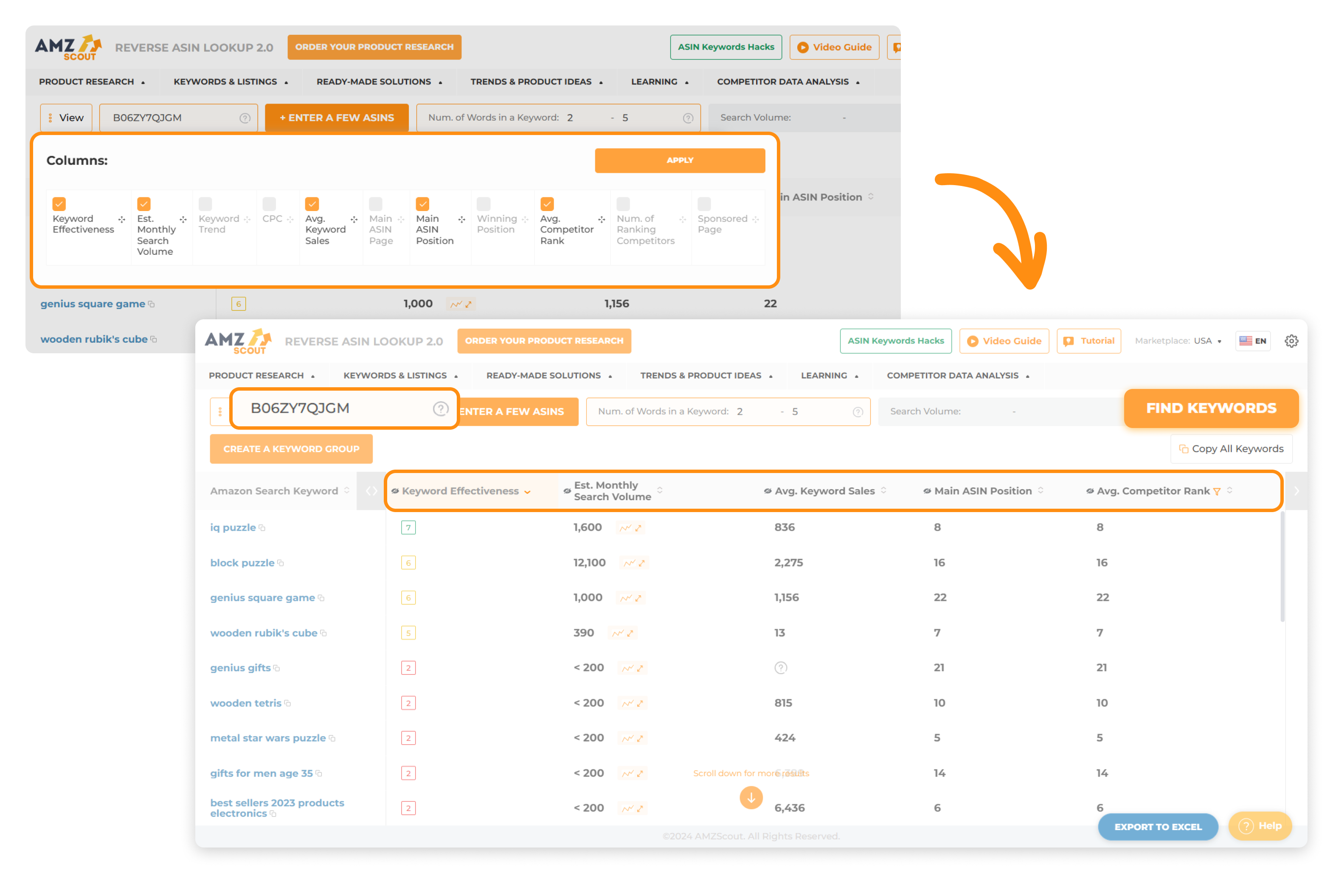The height and width of the screenshot is (873, 1333).
Task: Enable the CPC column checkbox
Action: [x=269, y=203]
